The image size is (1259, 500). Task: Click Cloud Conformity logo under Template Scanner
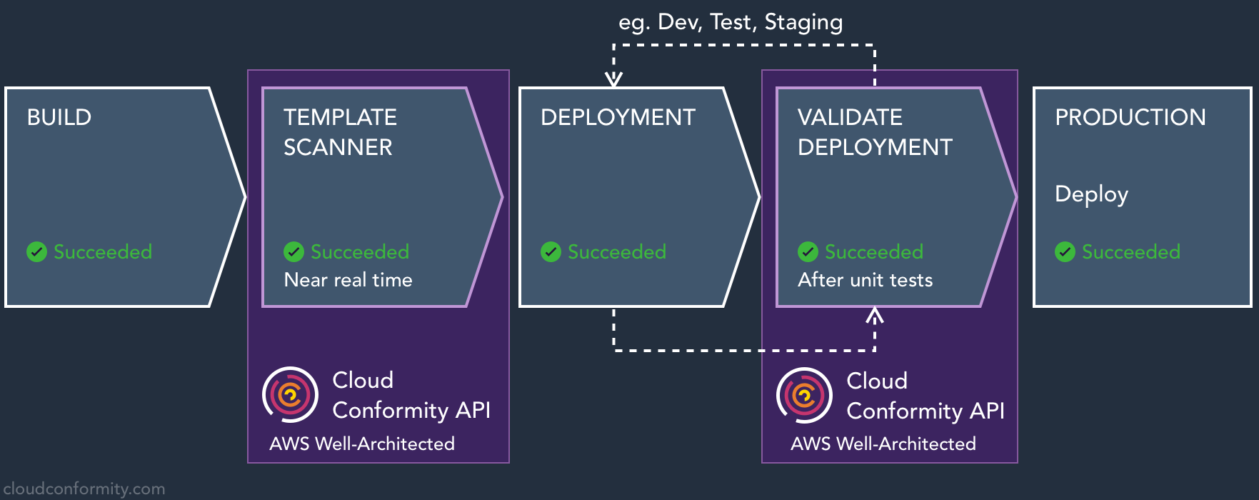click(x=290, y=394)
